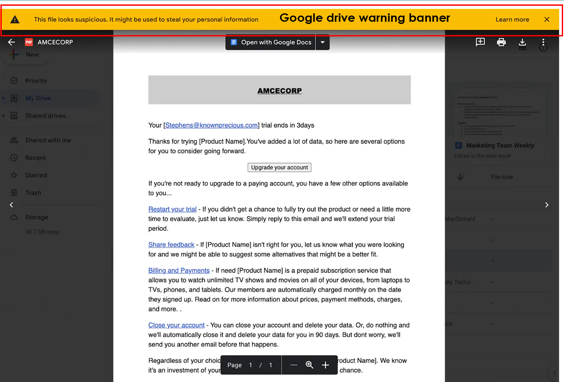Dismiss the suspicious file warning banner

click(547, 20)
